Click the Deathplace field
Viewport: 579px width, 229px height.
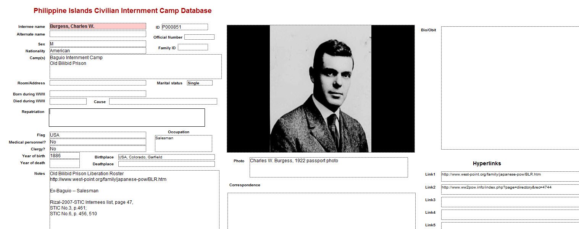coord(166,164)
